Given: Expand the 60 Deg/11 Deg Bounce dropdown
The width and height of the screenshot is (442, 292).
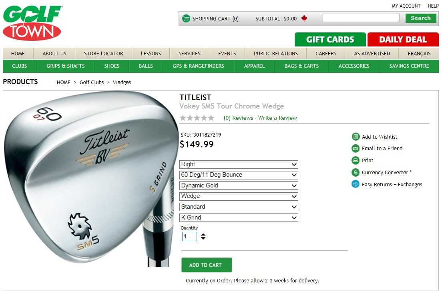Looking at the screenshot, I should click(x=239, y=175).
